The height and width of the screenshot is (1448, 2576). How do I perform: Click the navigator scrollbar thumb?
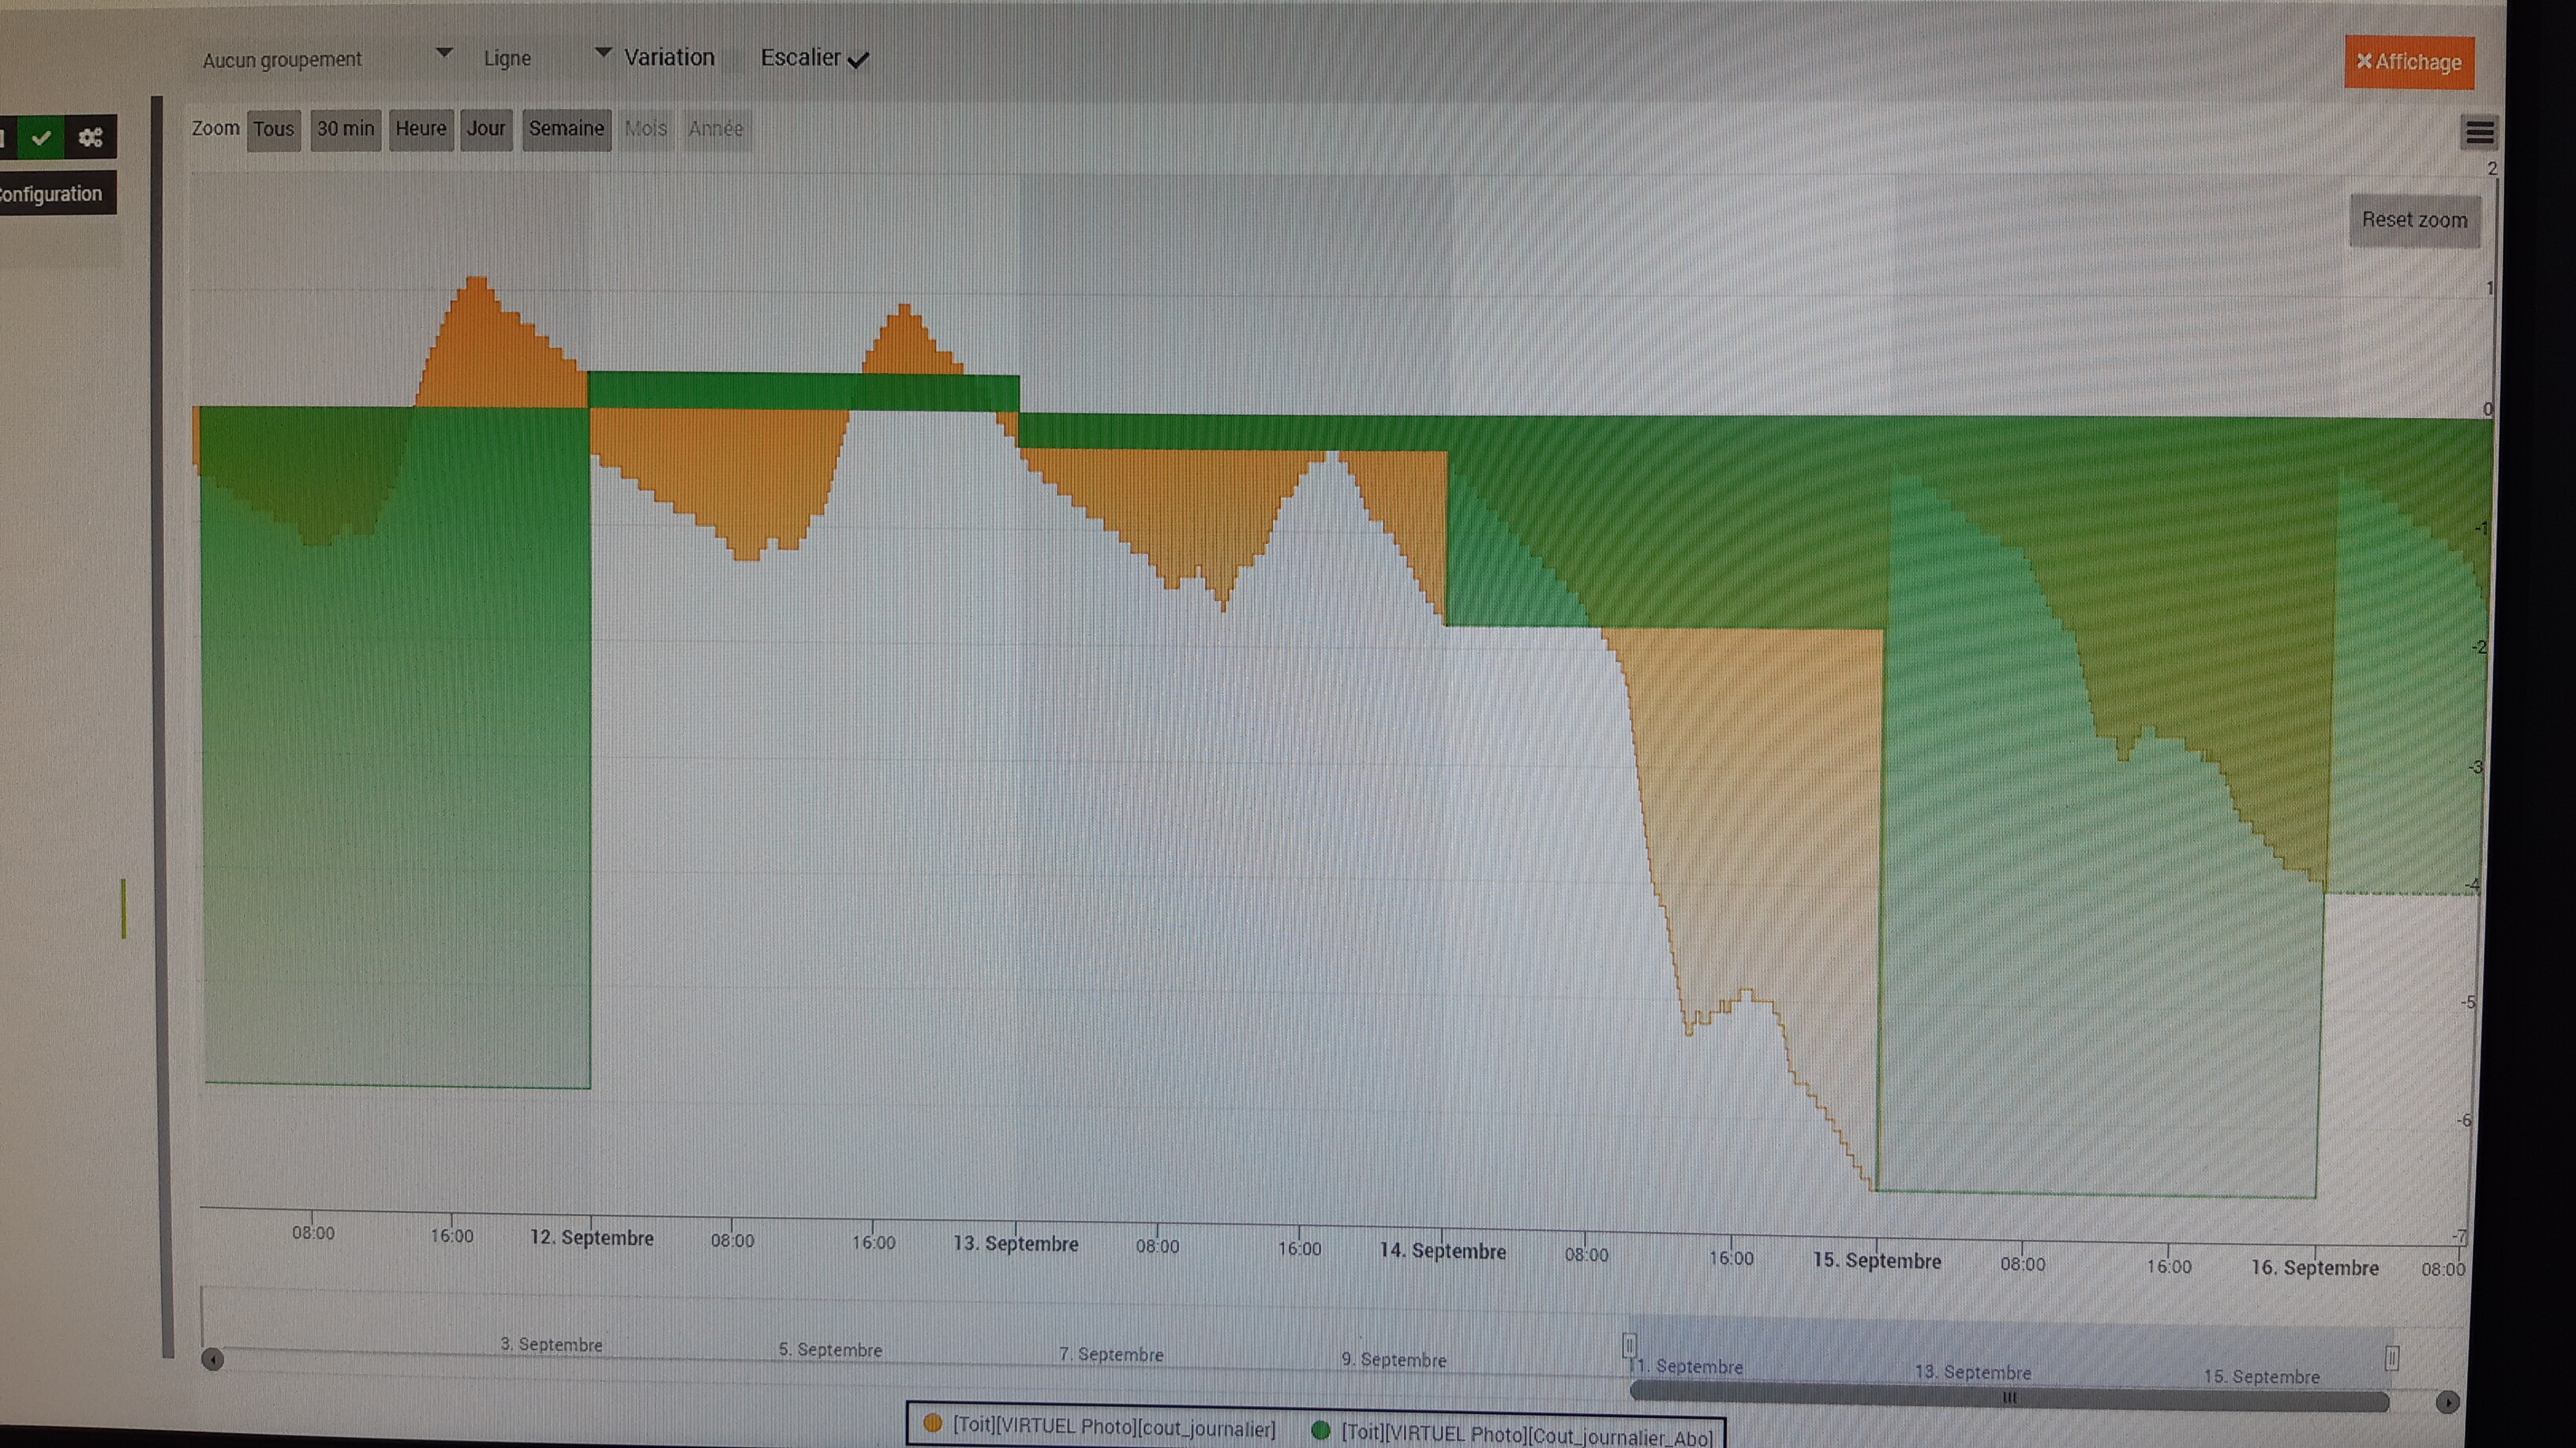(2009, 1397)
